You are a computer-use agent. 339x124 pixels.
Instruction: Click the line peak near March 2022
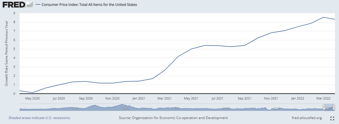point(323,17)
